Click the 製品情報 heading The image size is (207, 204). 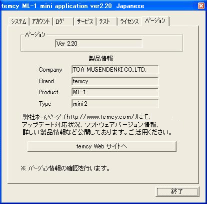click(101, 59)
